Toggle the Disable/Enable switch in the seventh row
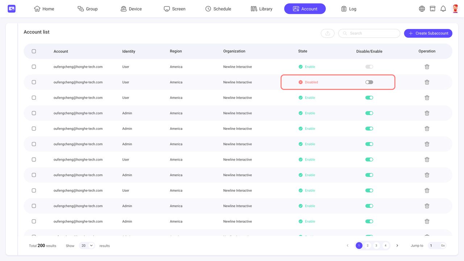Image resolution: width=464 pixels, height=261 pixels. 369,159
